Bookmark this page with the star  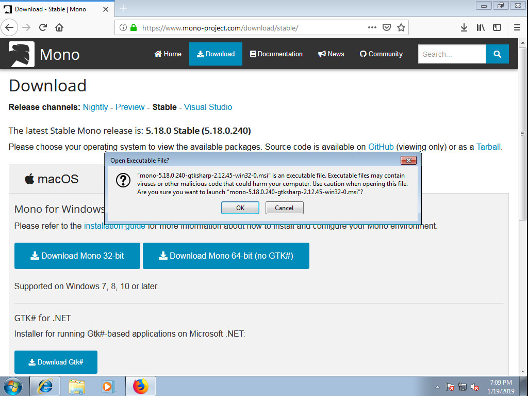(401, 28)
